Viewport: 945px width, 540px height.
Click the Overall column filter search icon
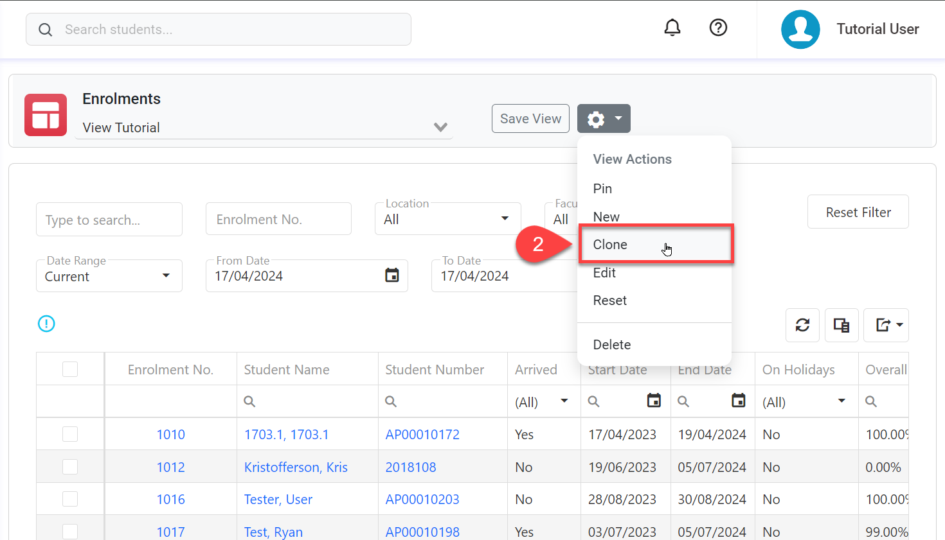coord(871,401)
